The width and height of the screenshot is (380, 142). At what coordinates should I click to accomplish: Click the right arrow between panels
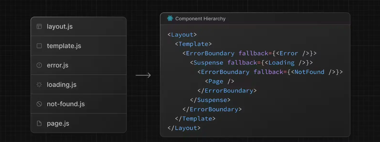tap(143, 75)
